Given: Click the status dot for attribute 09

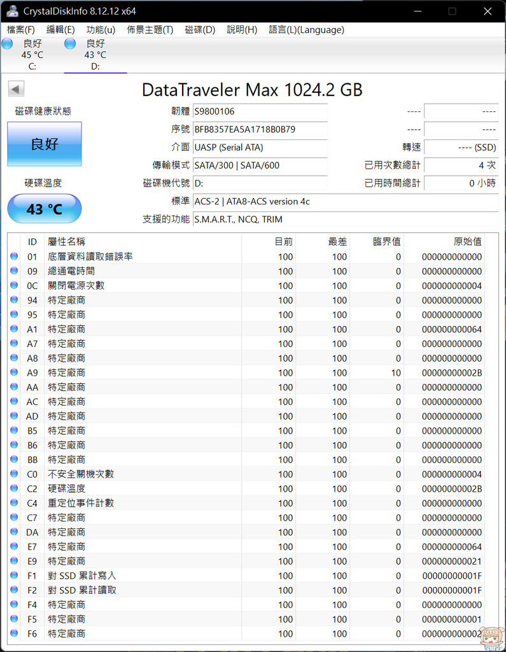Looking at the screenshot, I should [x=14, y=271].
